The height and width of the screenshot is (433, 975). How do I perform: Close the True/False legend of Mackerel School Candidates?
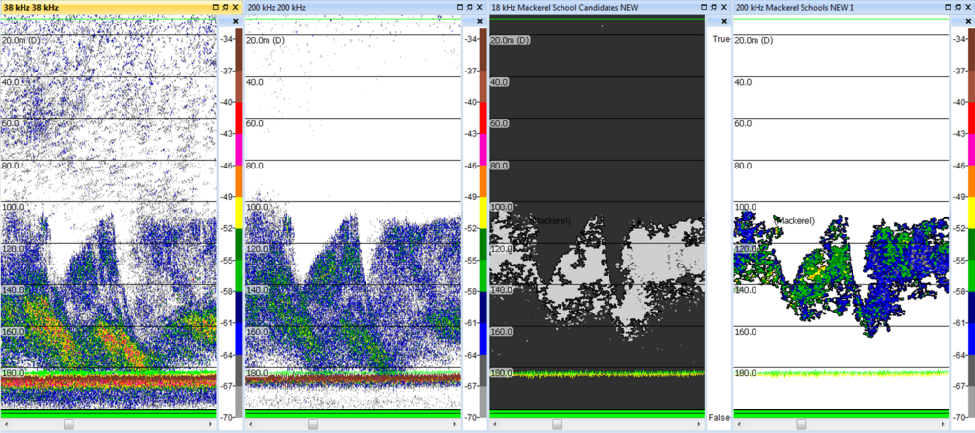point(725,20)
